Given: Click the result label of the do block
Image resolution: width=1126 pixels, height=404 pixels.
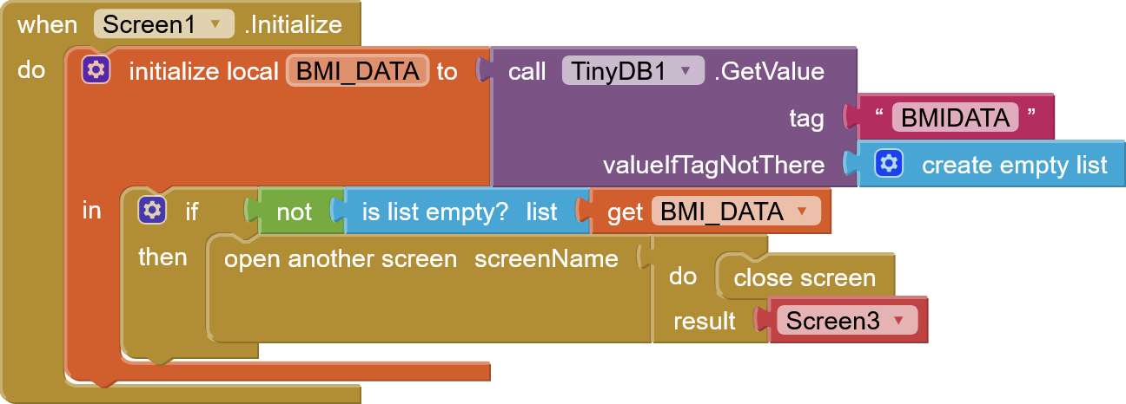Looking at the screenshot, I should pyautogui.click(x=704, y=321).
